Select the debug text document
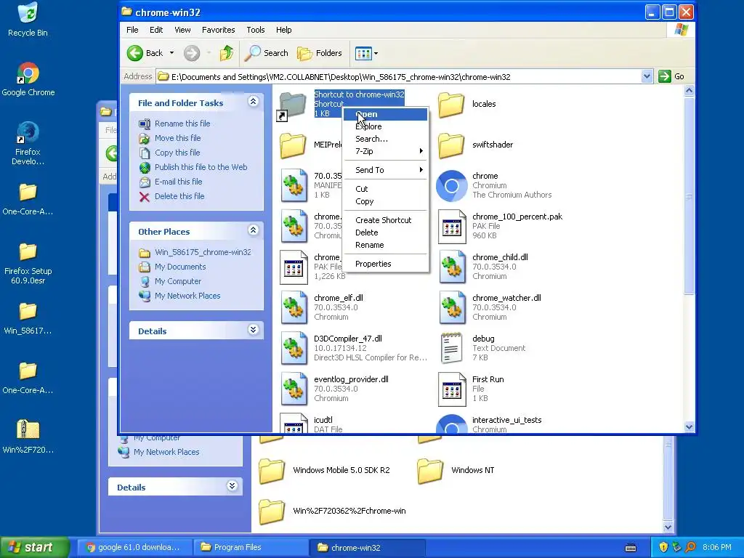Image resolution: width=744 pixels, height=558 pixels. click(x=482, y=349)
